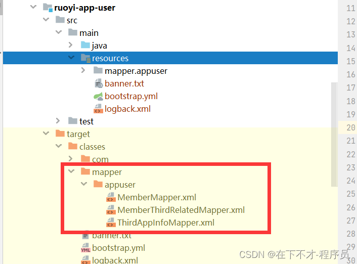Select bootstrap.yml under resources
The height and width of the screenshot is (264, 357).
(x=131, y=97)
